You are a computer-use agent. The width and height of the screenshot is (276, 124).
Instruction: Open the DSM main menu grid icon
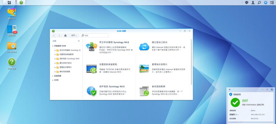tap(9, 2)
